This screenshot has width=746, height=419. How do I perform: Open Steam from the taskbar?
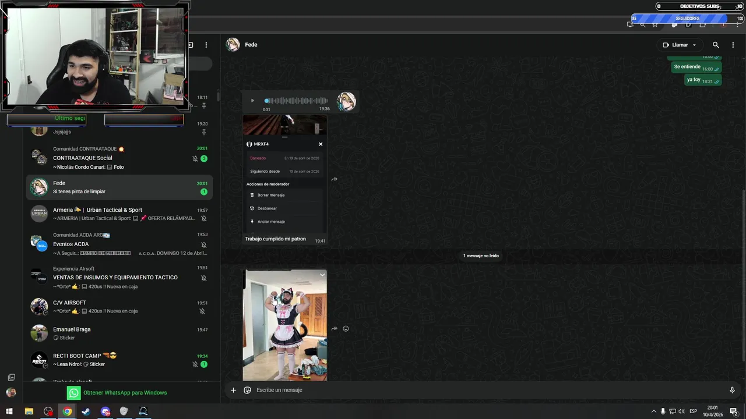point(86,411)
